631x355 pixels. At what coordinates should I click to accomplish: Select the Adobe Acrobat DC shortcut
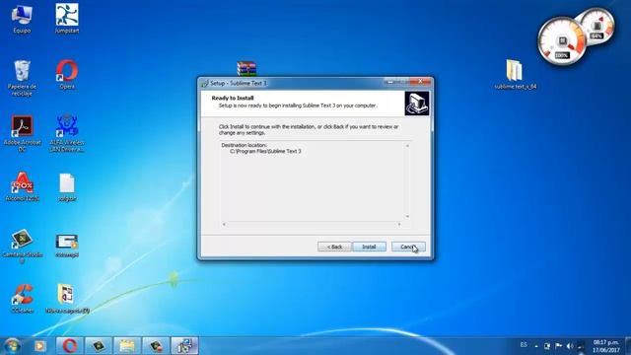pyautogui.click(x=22, y=134)
